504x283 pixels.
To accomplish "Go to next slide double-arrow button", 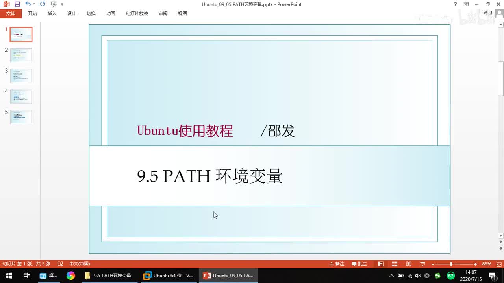I will tap(501, 249).
